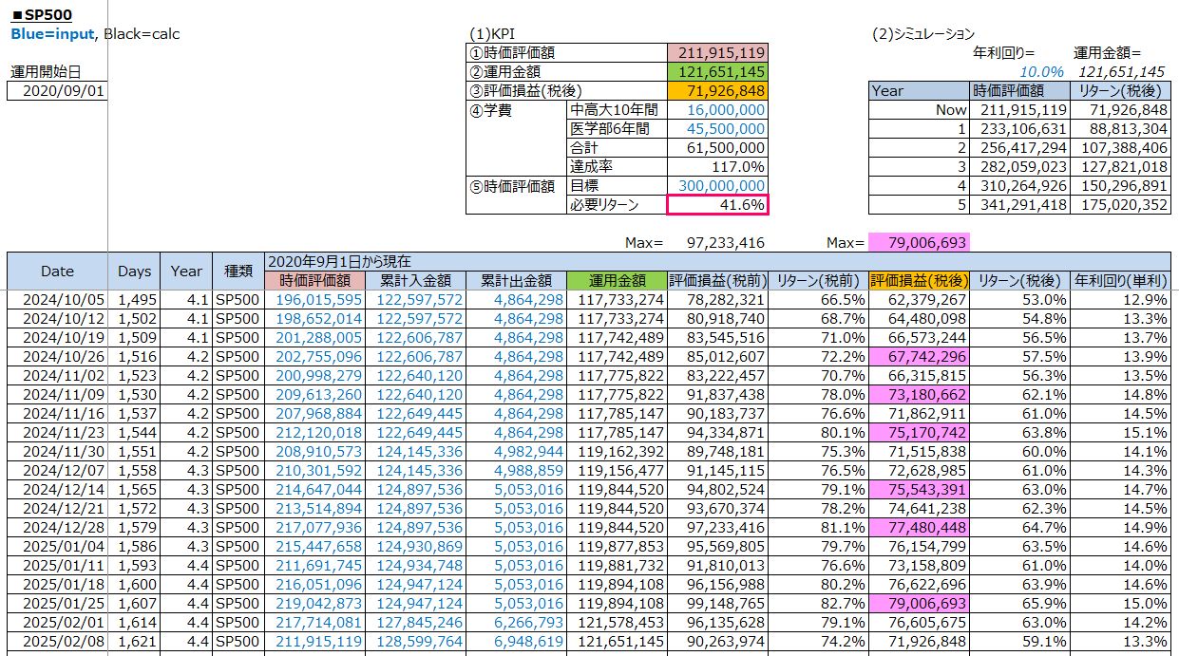
Task: Click the orange KPI cell 71,926,848
Action: click(717, 91)
